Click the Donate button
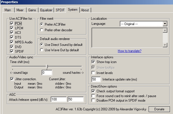This screenshot has height=114, width=173. [159, 109]
